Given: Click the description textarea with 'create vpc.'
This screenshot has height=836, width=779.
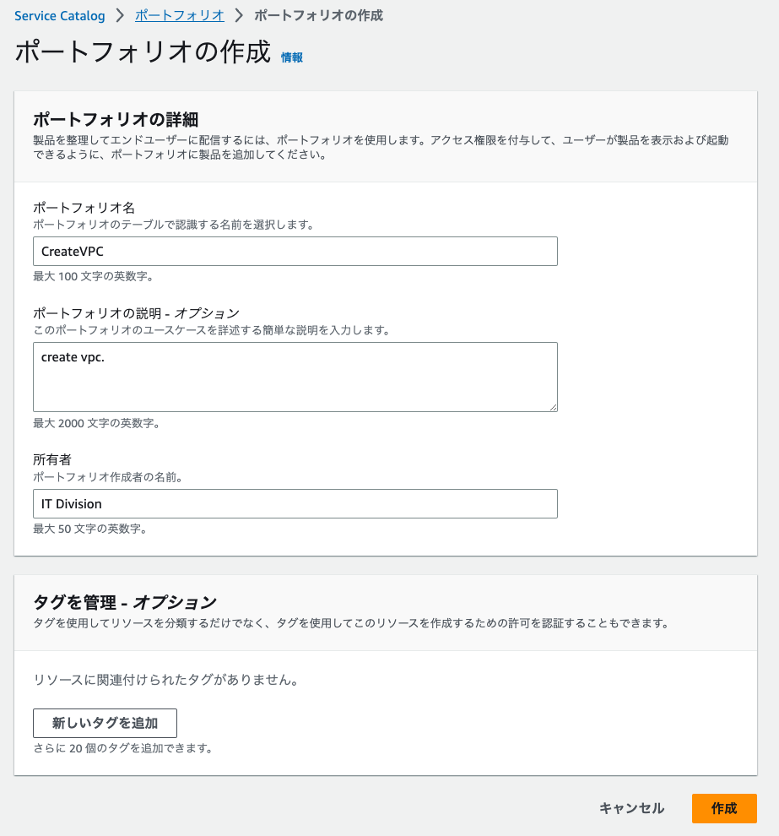Looking at the screenshot, I should 295,377.
